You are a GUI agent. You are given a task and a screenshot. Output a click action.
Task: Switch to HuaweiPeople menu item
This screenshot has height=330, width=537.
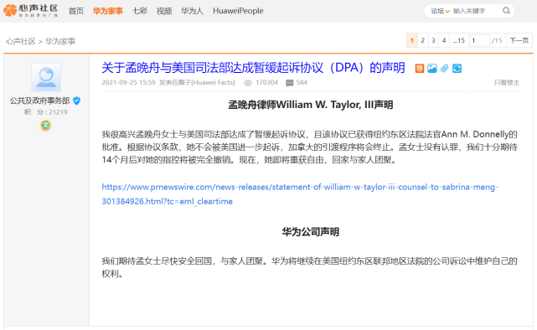238,11
